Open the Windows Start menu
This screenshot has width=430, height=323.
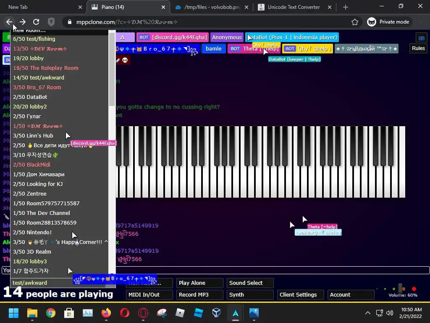pyautogui.click(x=13, y=313)
